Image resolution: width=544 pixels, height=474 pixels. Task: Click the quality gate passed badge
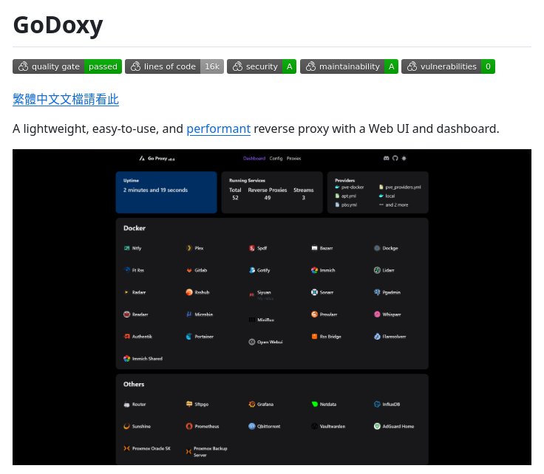(x=67, y=66)
